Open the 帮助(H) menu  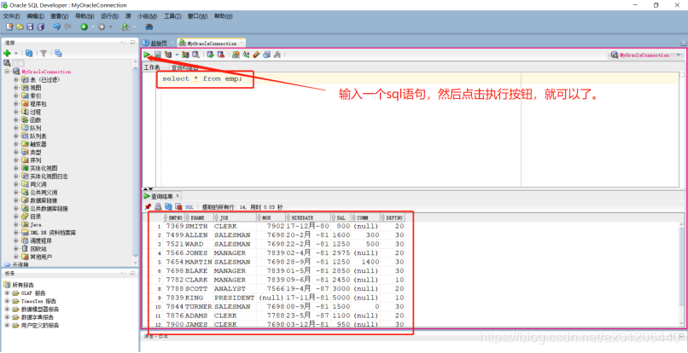click(x=224, y=16)
